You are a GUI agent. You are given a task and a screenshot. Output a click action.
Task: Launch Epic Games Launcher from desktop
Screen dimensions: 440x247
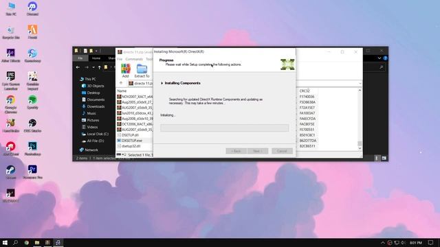[x=11, y=81]
